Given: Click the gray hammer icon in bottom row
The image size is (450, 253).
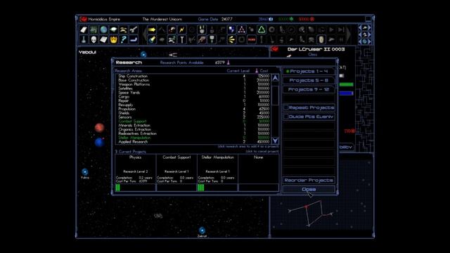Looking at the screenshot, I should [212, 39].
